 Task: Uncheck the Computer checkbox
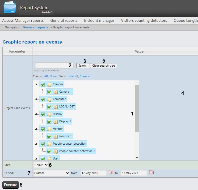click(43, 99)
